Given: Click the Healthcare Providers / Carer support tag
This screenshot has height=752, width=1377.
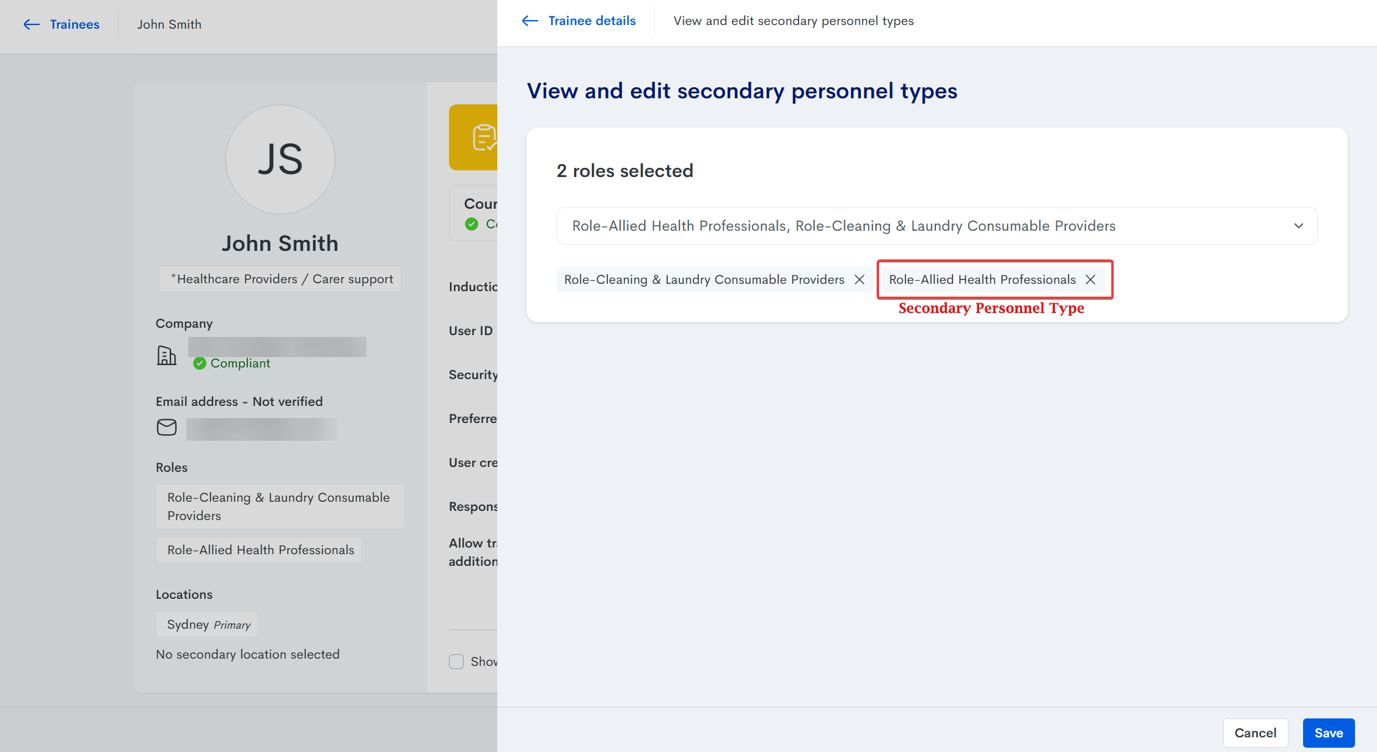Looking at the screenshot, I should point(280,279).
